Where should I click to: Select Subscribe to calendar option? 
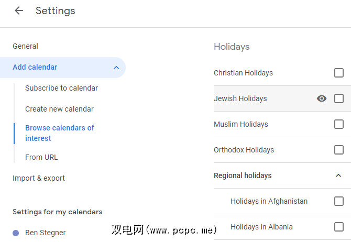pos(61,88)
